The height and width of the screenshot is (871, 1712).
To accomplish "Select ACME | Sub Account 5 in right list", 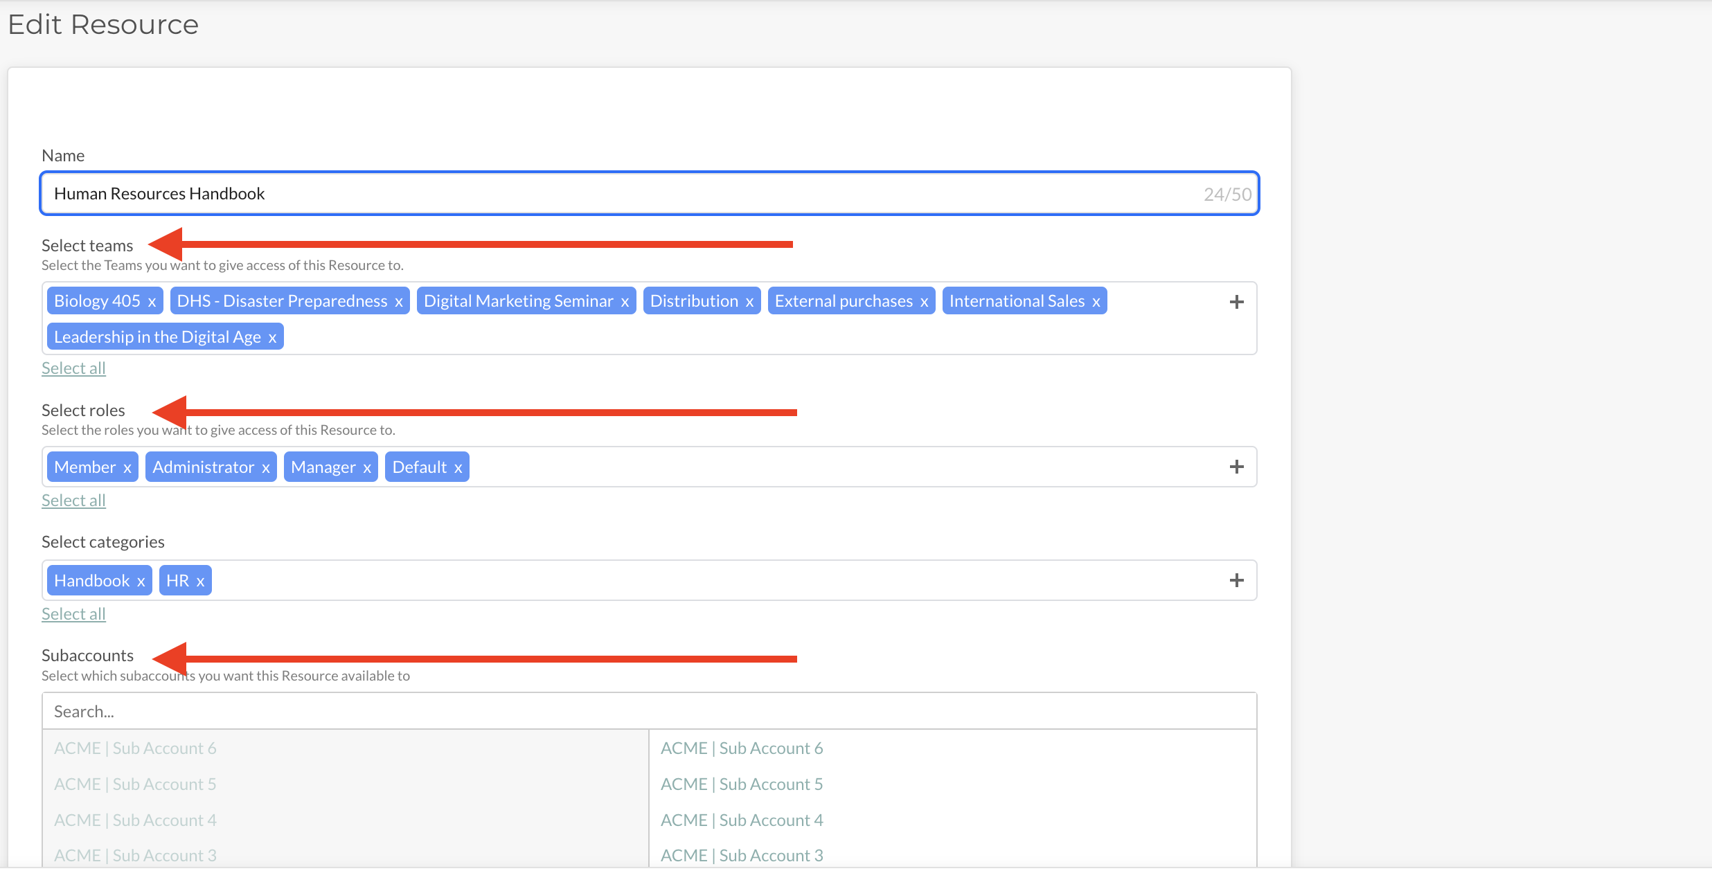I will pos(742,784).
